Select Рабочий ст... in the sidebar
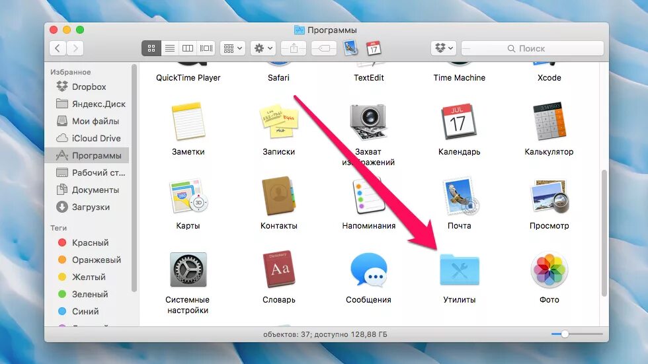This screenshot has height=364, width=648. 87,172
